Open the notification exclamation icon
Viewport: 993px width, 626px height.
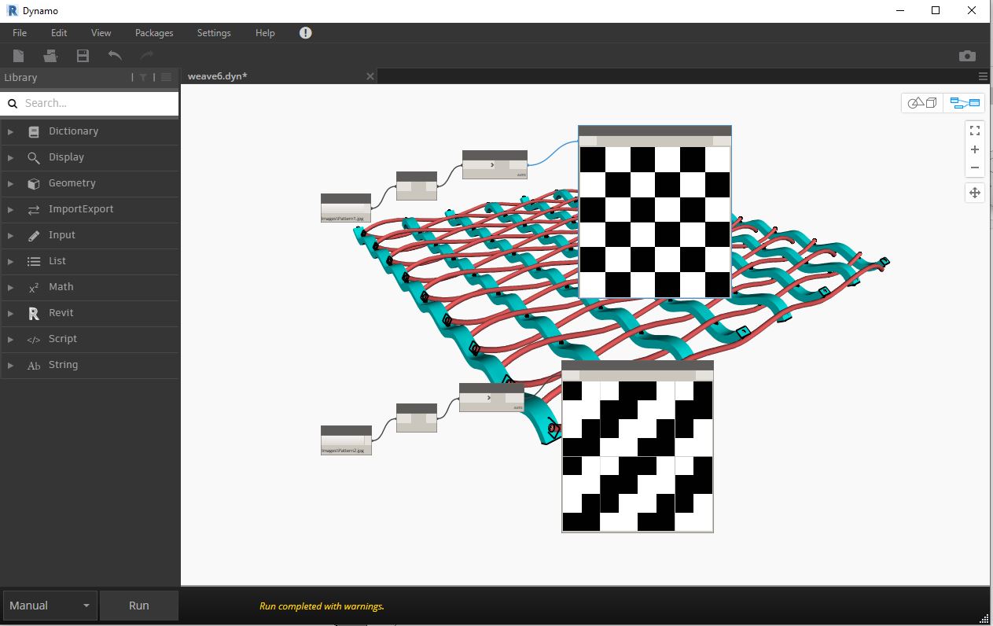306,33
